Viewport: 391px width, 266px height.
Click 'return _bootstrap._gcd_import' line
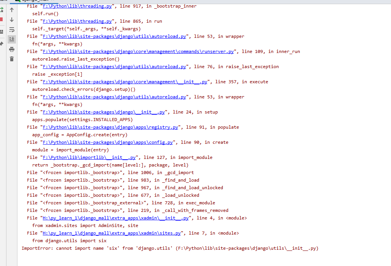click(110, 165)
